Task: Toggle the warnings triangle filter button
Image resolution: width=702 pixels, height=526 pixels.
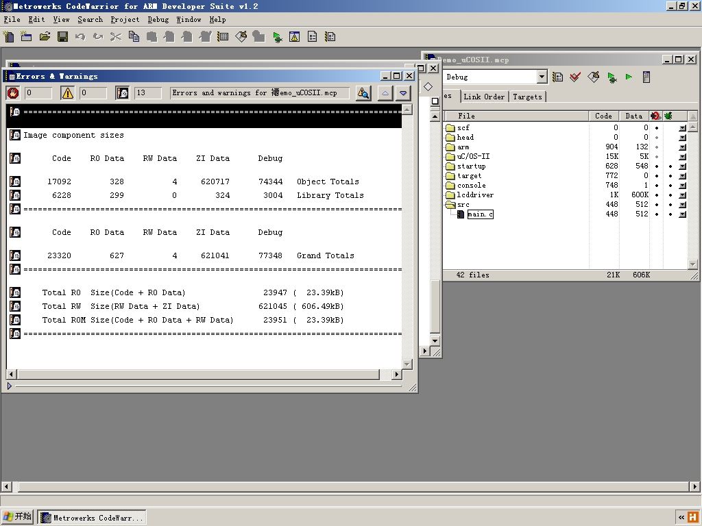Action: 68,93
